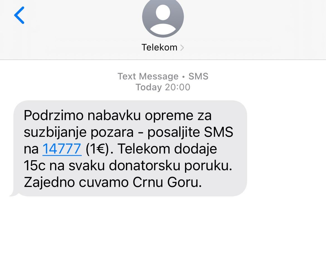Screen dimensions: 326x275
Task: Go back using the blue chevron
Action: point(19,15)
